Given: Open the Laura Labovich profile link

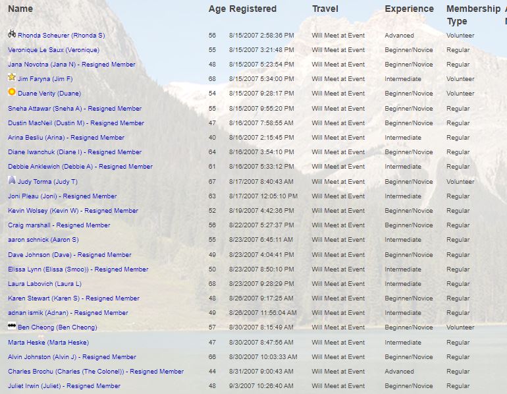Looking at the screenshot, I should (x=45, y=284).
